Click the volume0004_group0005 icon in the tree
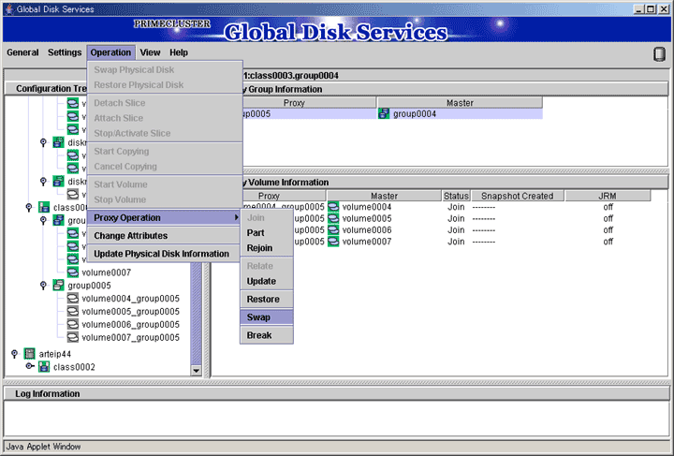 click(73, 299)
